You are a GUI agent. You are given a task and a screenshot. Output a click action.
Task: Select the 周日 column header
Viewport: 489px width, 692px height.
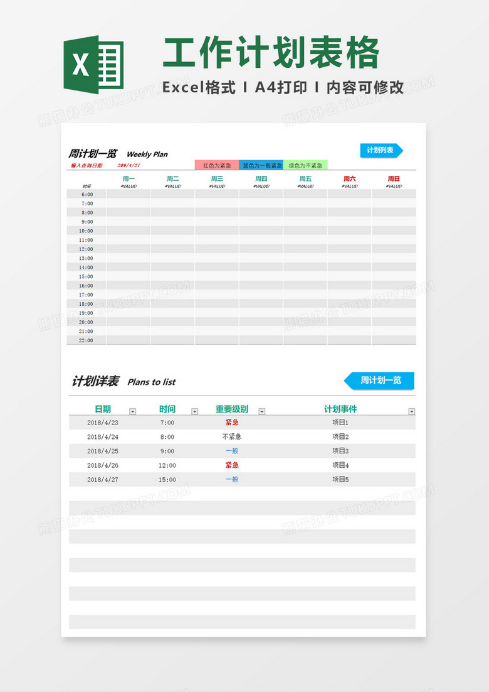[394, 179]
